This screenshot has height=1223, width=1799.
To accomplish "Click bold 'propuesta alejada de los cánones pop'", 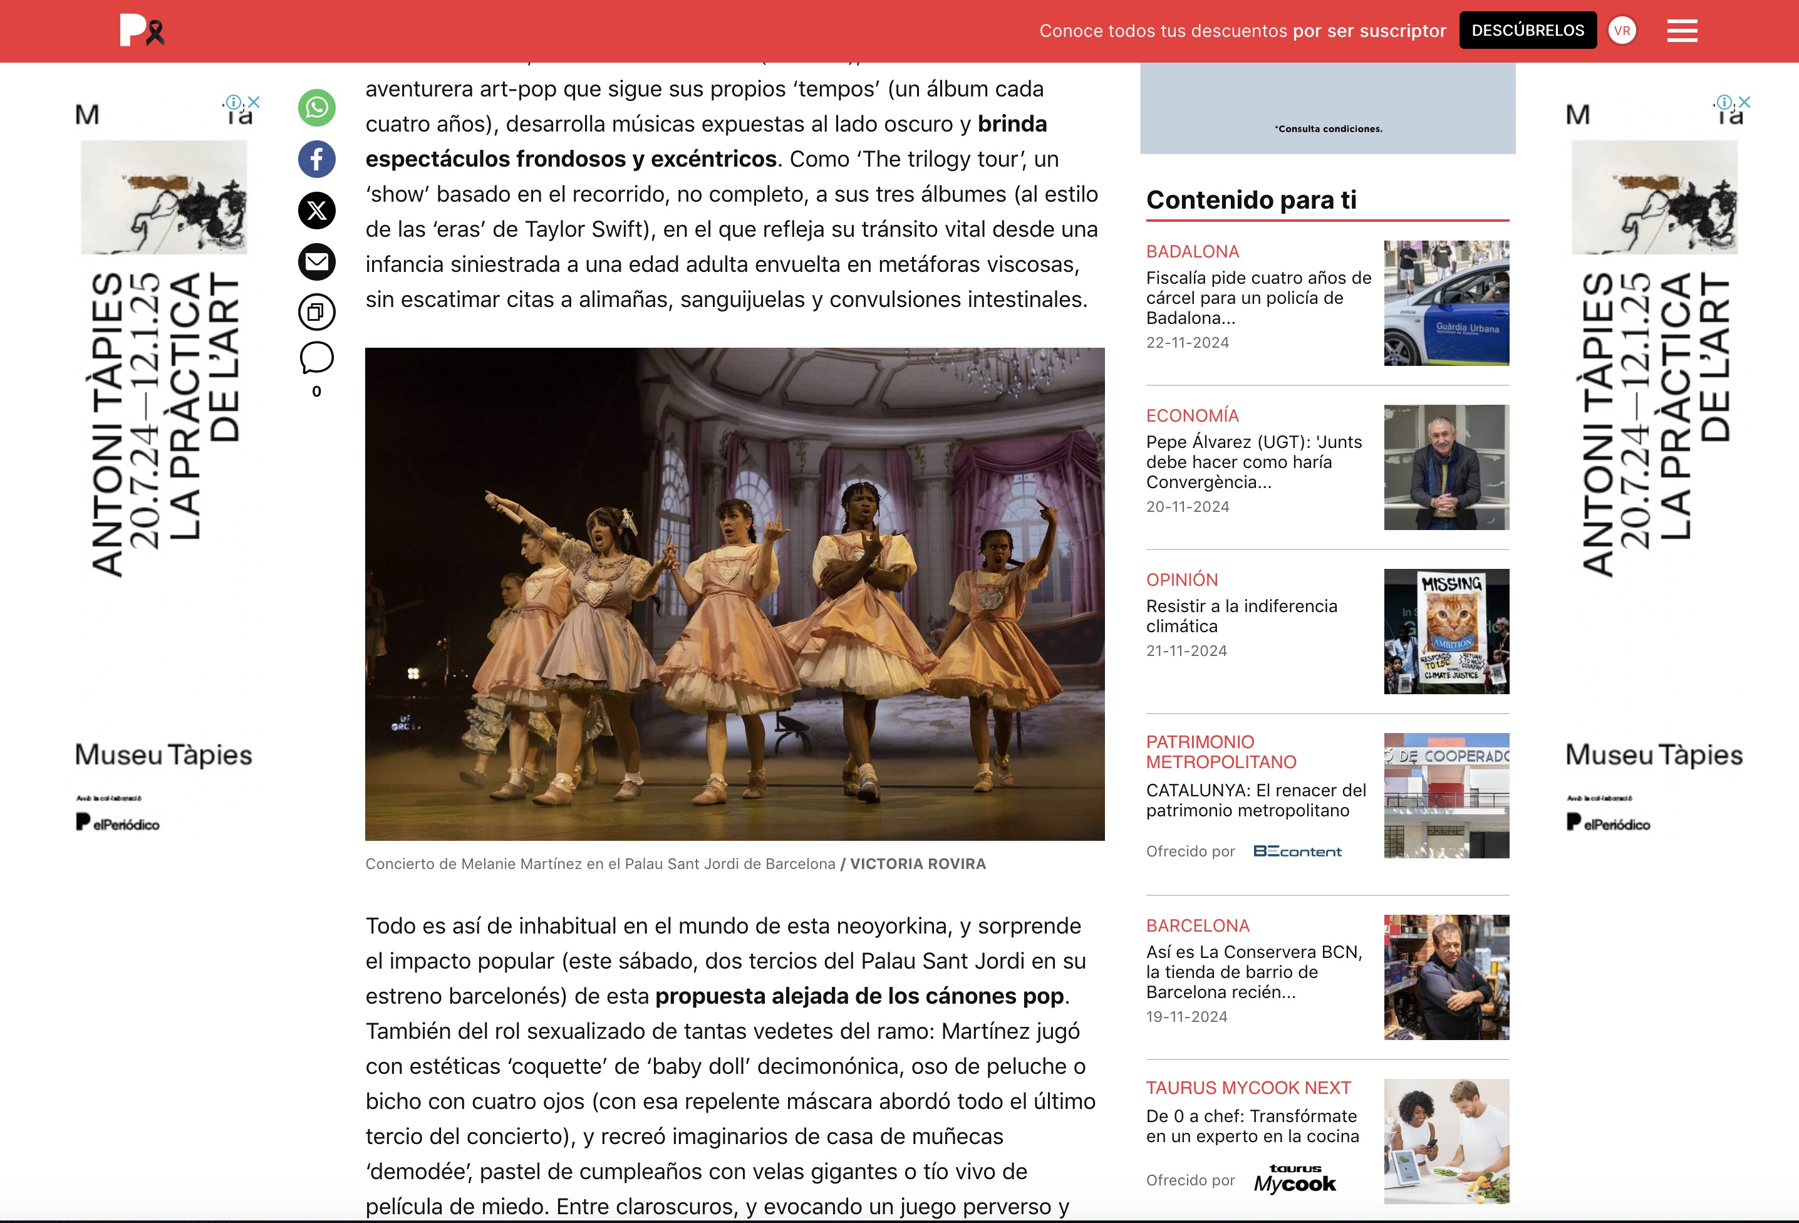I will 859,996.
